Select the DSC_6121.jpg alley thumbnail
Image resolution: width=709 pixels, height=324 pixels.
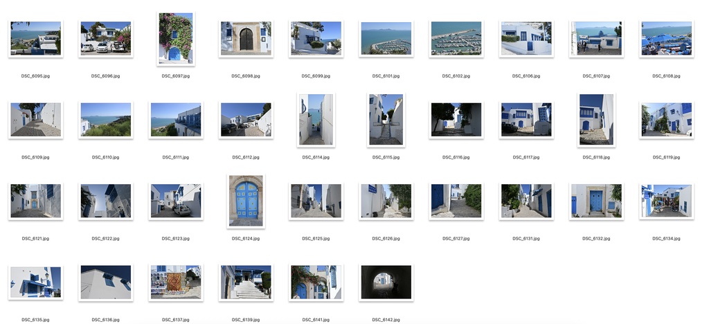36,201
